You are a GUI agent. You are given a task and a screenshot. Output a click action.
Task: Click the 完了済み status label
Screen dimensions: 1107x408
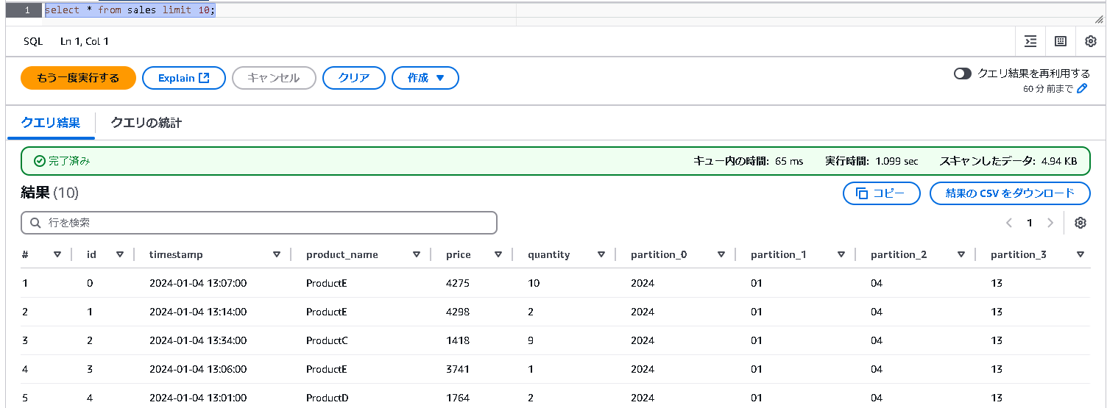(x=63, y=161)
